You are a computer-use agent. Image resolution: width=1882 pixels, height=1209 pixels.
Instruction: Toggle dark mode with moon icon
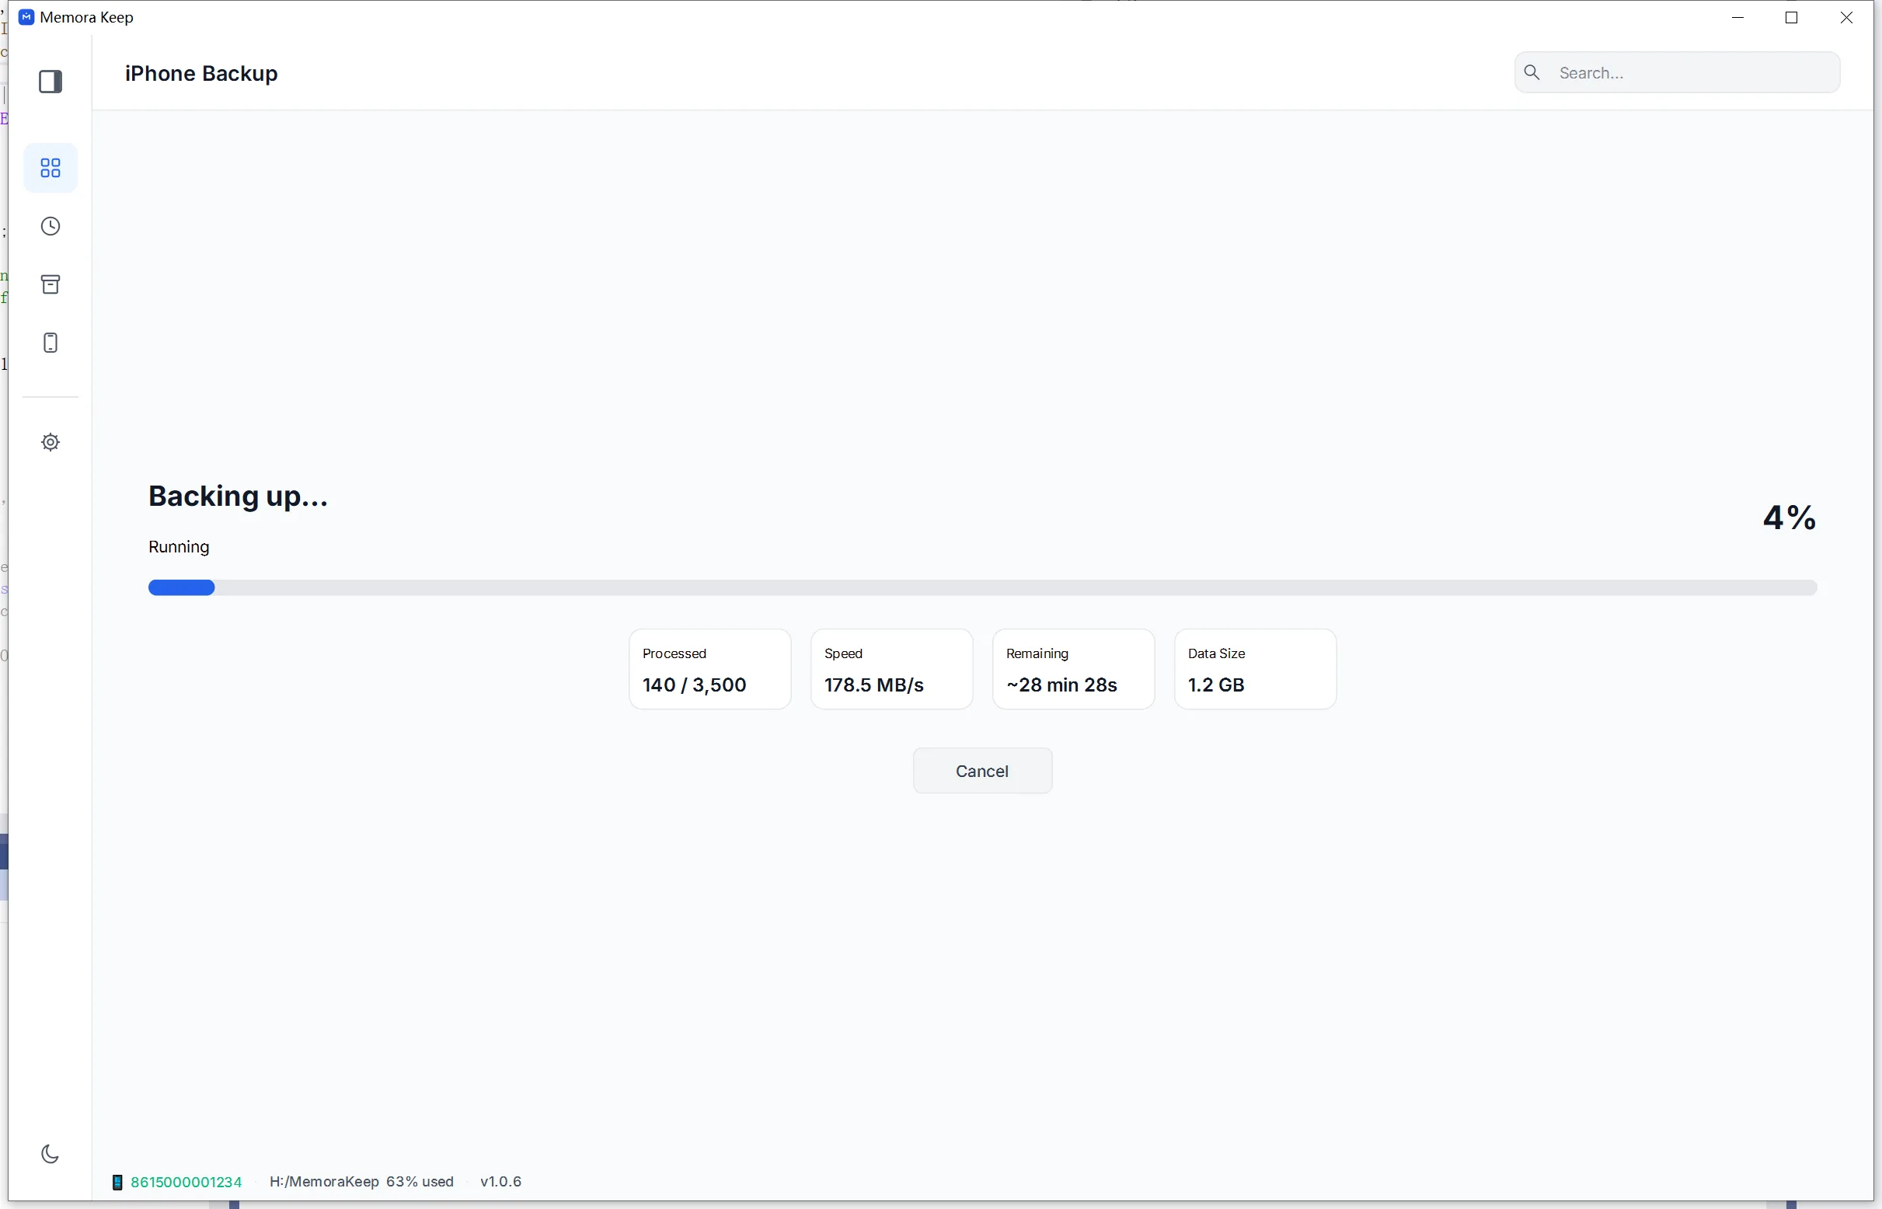50,1154
